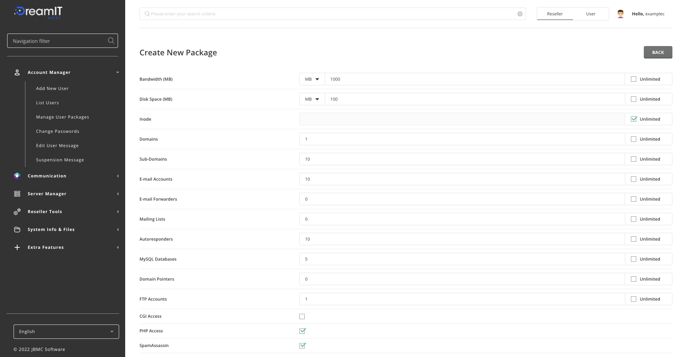The height and width of the screenshot is (357, 686).
Task: Disable PHP Access
Action: tap(302, 331)
